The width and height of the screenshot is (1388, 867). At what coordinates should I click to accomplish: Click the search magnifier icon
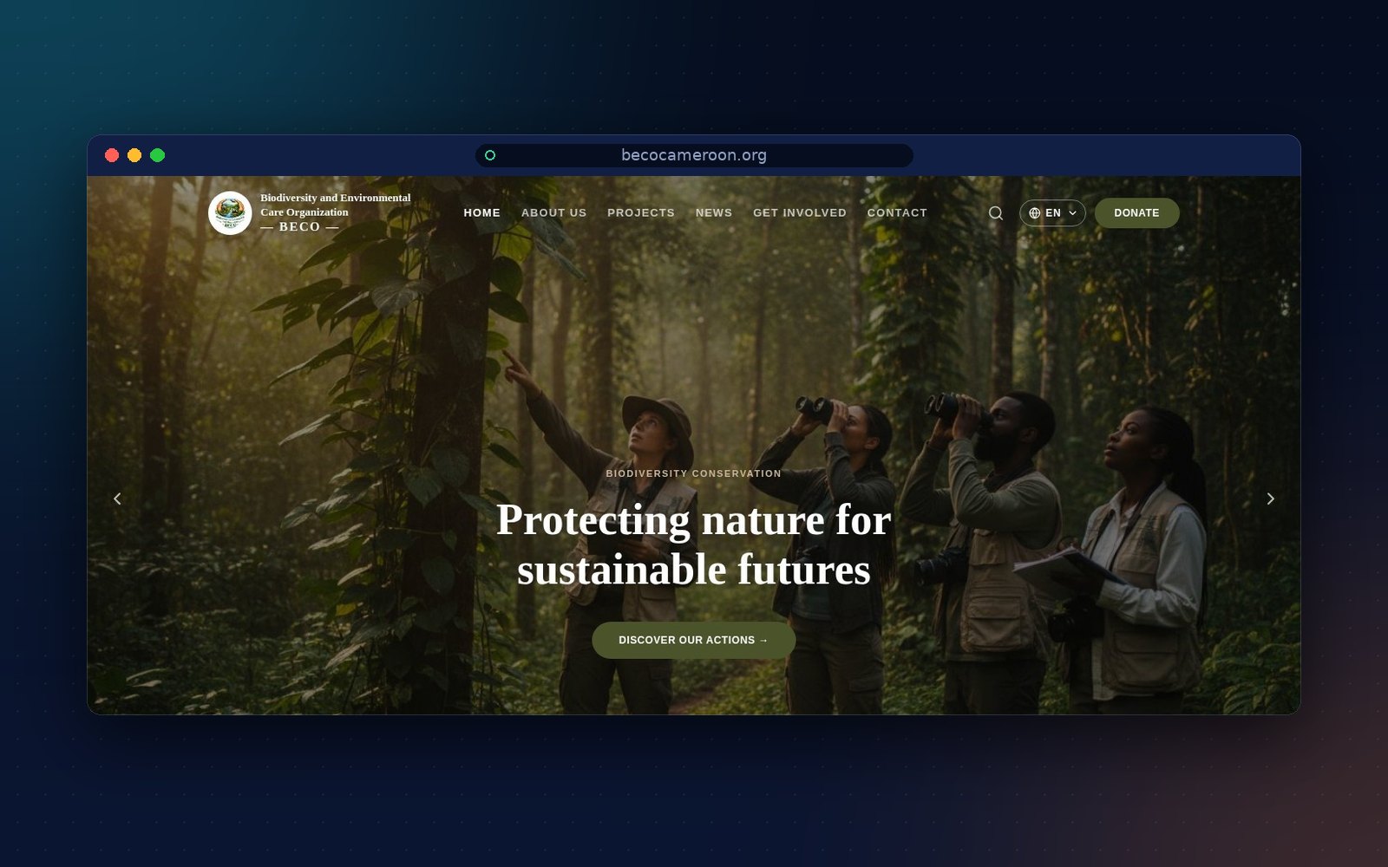pyautogui.click(x=996, y=213)
